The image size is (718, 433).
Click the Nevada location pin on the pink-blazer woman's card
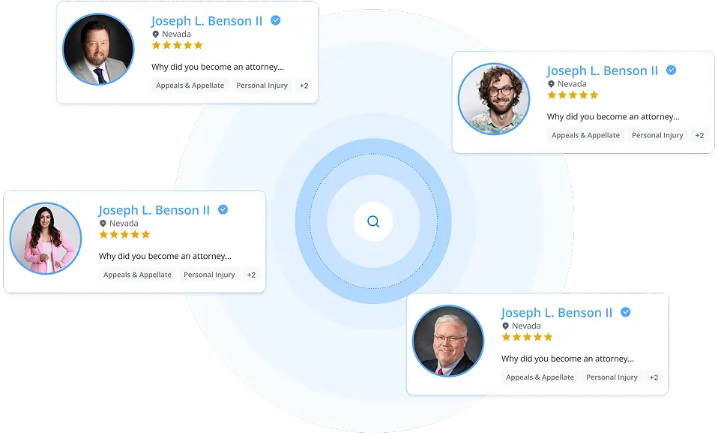[103, 224]
